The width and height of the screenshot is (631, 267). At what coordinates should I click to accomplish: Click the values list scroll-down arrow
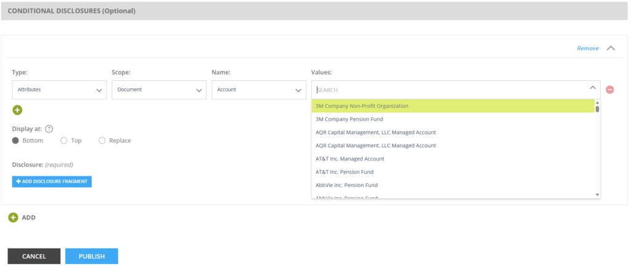pos(597,195)
